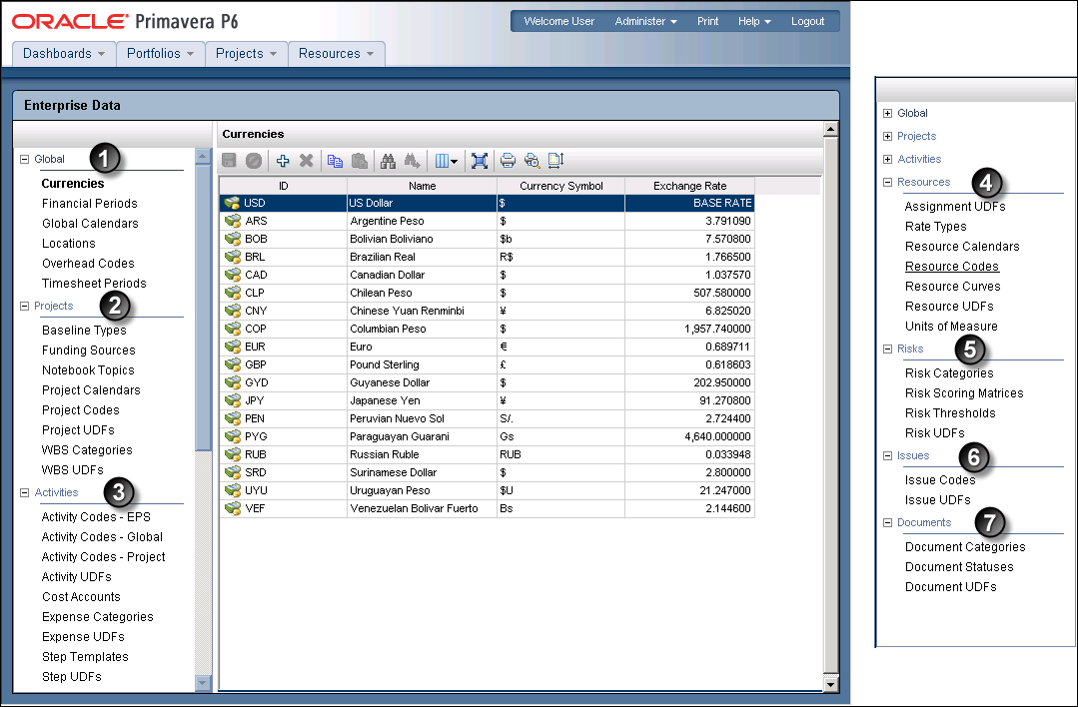Click the Find binoculars icon
This screenshot has width=1078, height=707.
(x=389, y=161)
